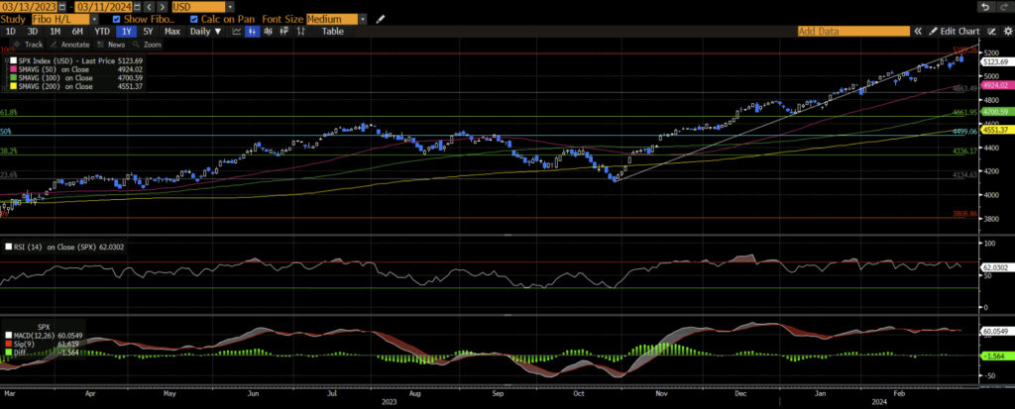Viewport: 1015px width, 409px height.
Task: Click the undo arrow icon
Action: [x=985, y=7]
